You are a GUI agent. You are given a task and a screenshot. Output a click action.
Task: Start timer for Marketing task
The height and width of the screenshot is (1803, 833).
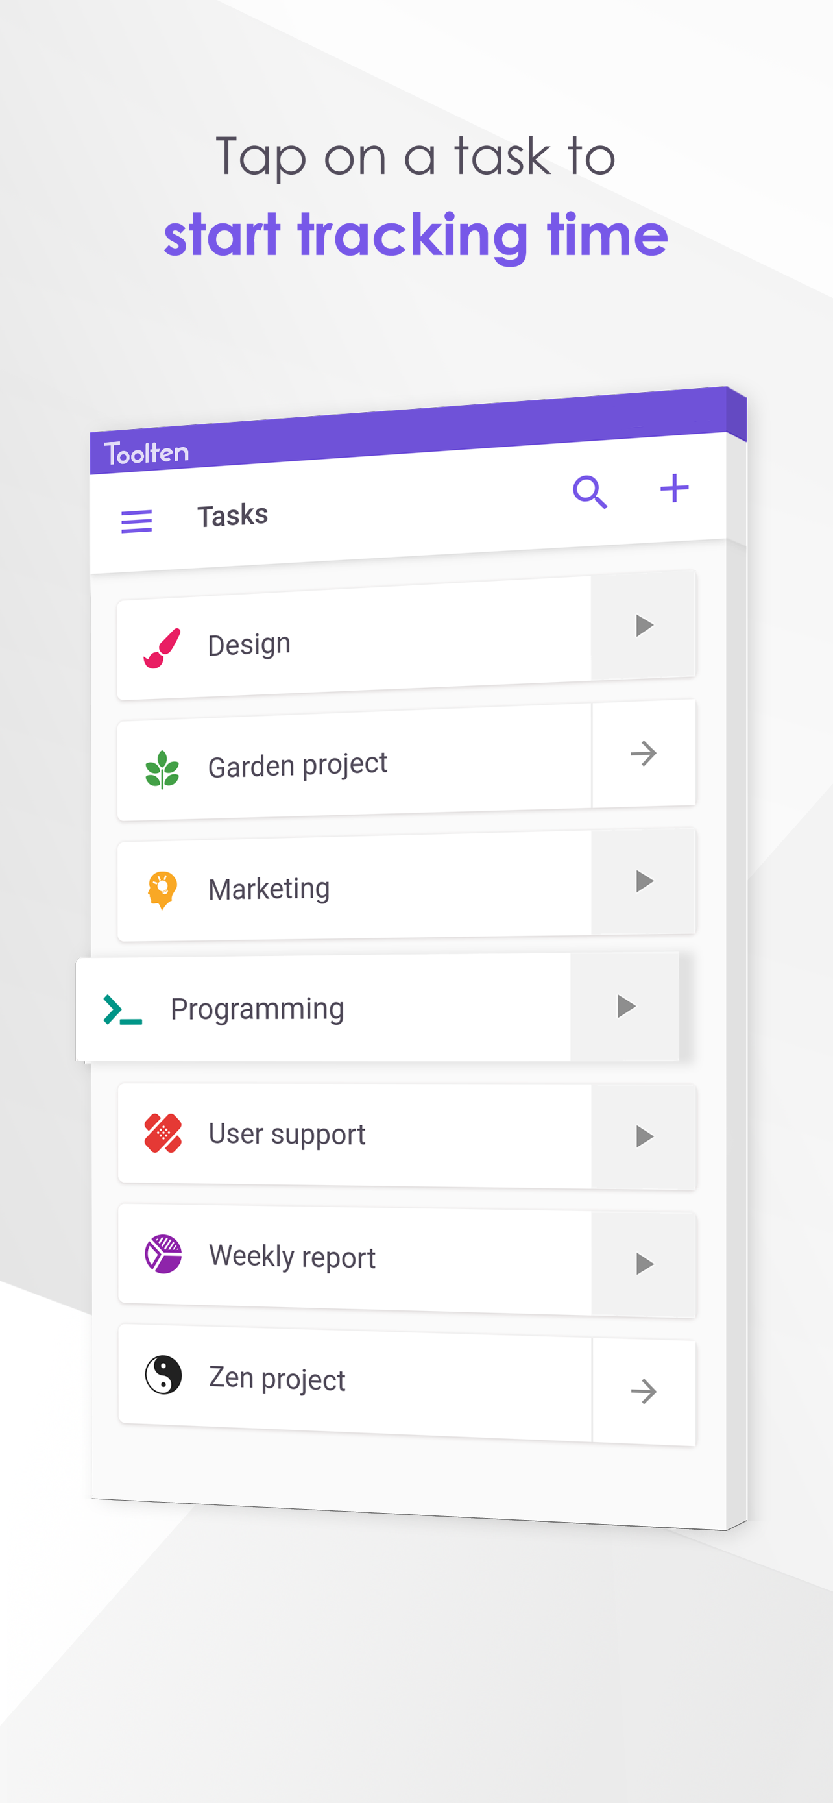tap(644, 881)
